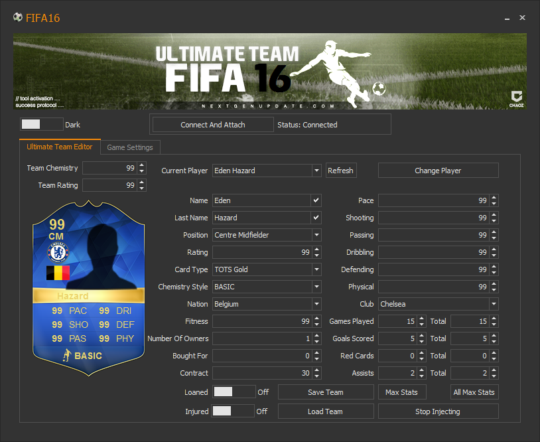Click the Dribbling stepper arrows
Screen dimensions: 540x442
click(x=494, y=252)
